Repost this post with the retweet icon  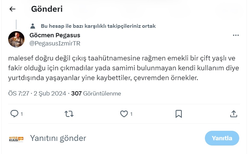coord(69,113)
